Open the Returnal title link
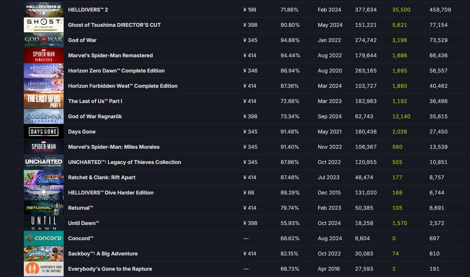The image size is (470, 277). coord(80,208)
